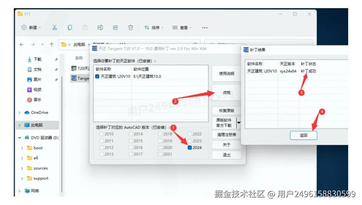Go back with the left arrow
362x205 pixels.
pos(22,45)
